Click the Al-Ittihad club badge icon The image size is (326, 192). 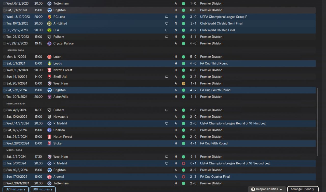49,23
